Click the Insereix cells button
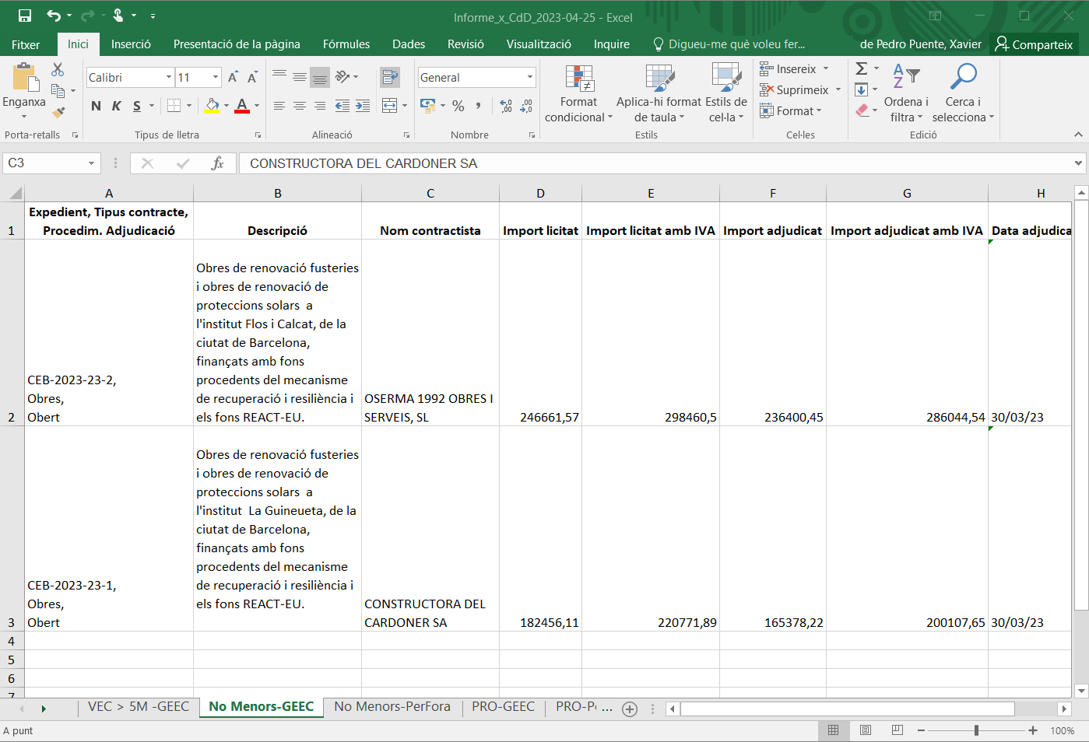Screen dimensions: 1089x742 tap(796, 69)
